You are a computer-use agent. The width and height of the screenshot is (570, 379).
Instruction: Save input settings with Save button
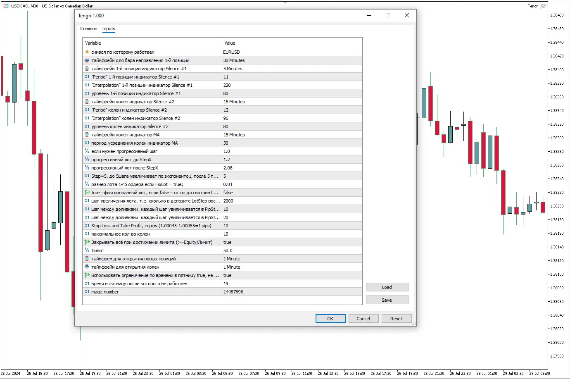(x=387, y=300)
